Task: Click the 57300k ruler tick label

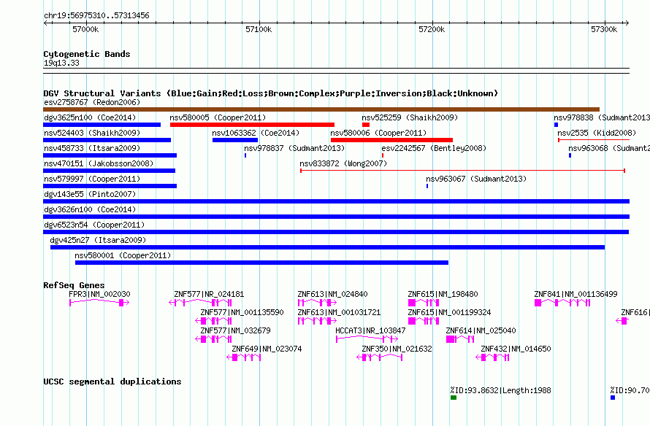Action: coord(604,29)
